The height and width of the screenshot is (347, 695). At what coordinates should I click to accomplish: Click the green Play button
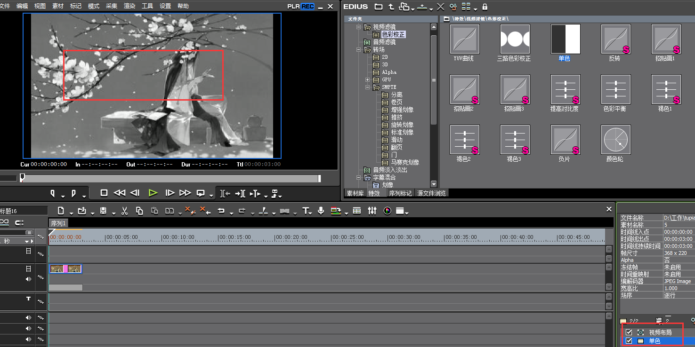153,193
